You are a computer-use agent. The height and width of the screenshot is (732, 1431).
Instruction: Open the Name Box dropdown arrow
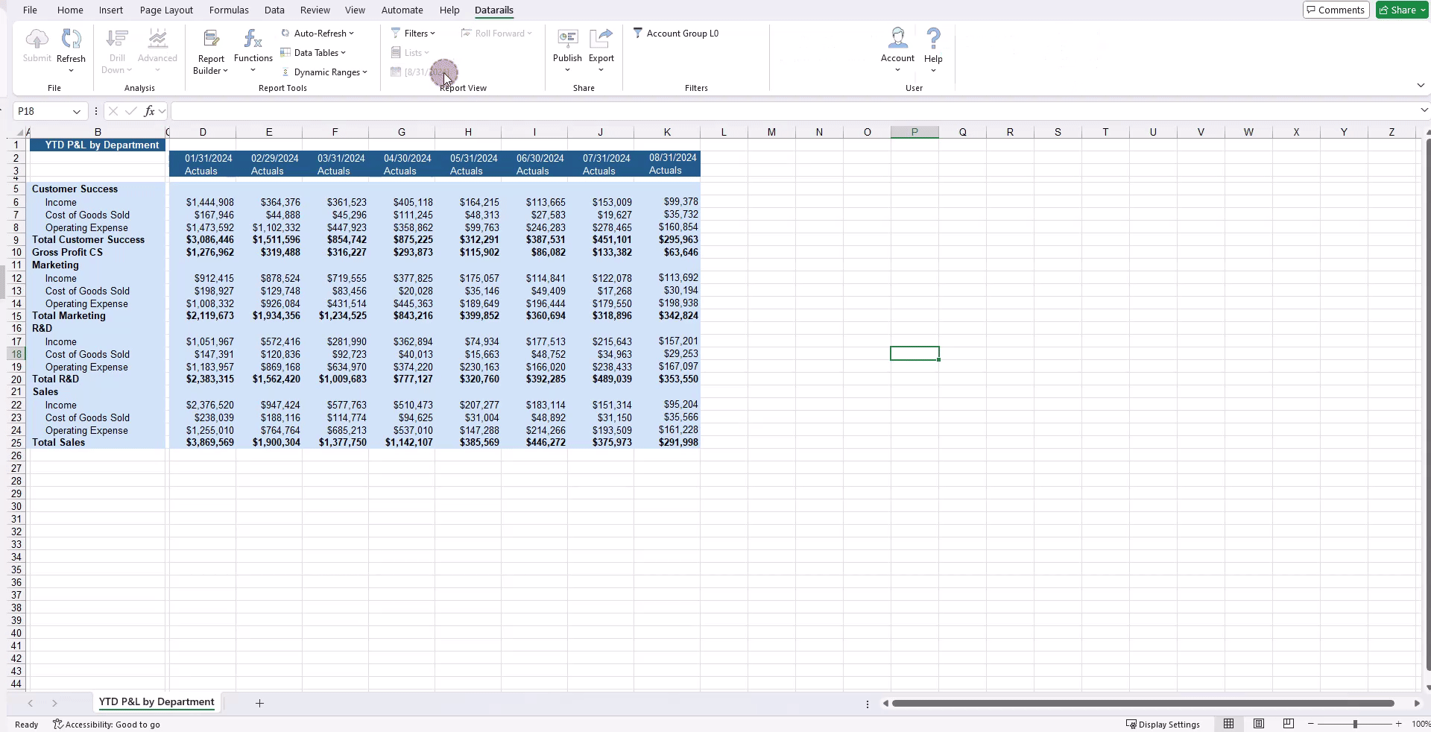[77, 112]
